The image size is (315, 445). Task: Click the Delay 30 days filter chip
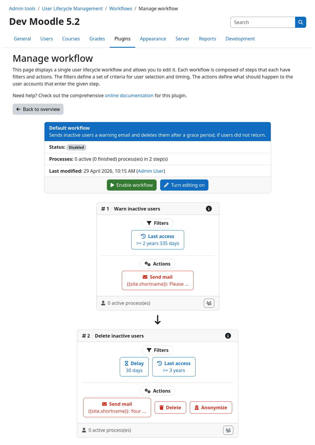pyautogui.click(x=134, y=367)
